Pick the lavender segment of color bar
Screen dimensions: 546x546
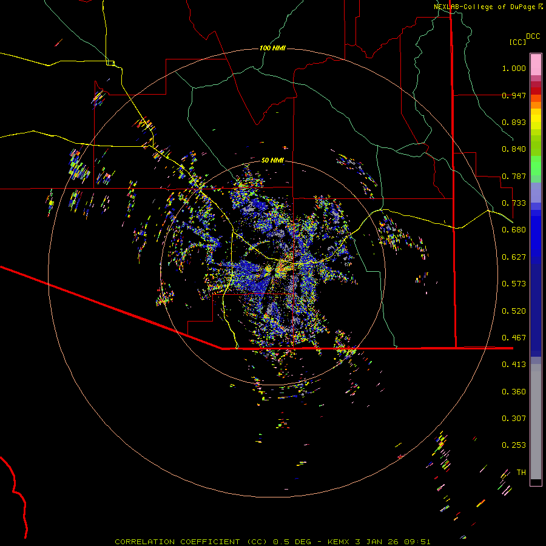pyautogui.click(x=536, y=192)
